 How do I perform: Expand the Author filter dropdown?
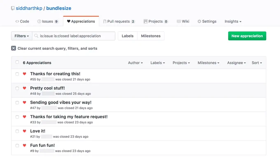[x=135, y=63]
